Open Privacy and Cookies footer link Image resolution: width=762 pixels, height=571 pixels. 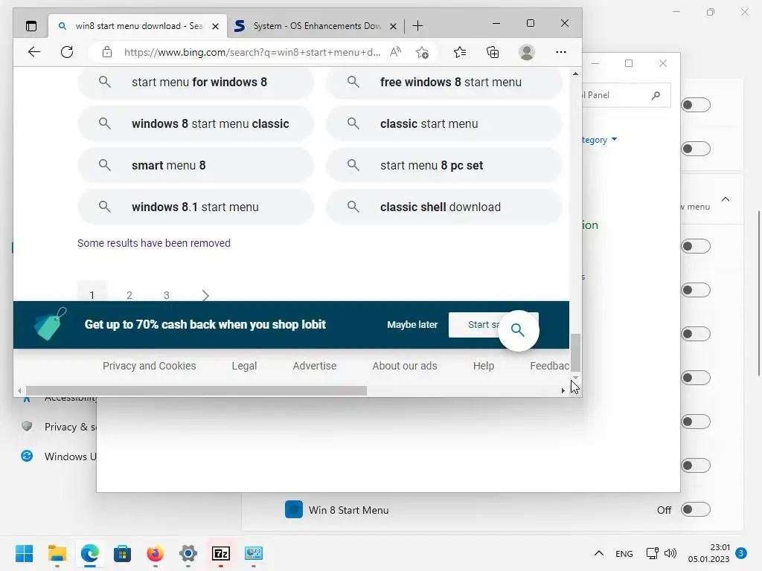coord(149,366)
